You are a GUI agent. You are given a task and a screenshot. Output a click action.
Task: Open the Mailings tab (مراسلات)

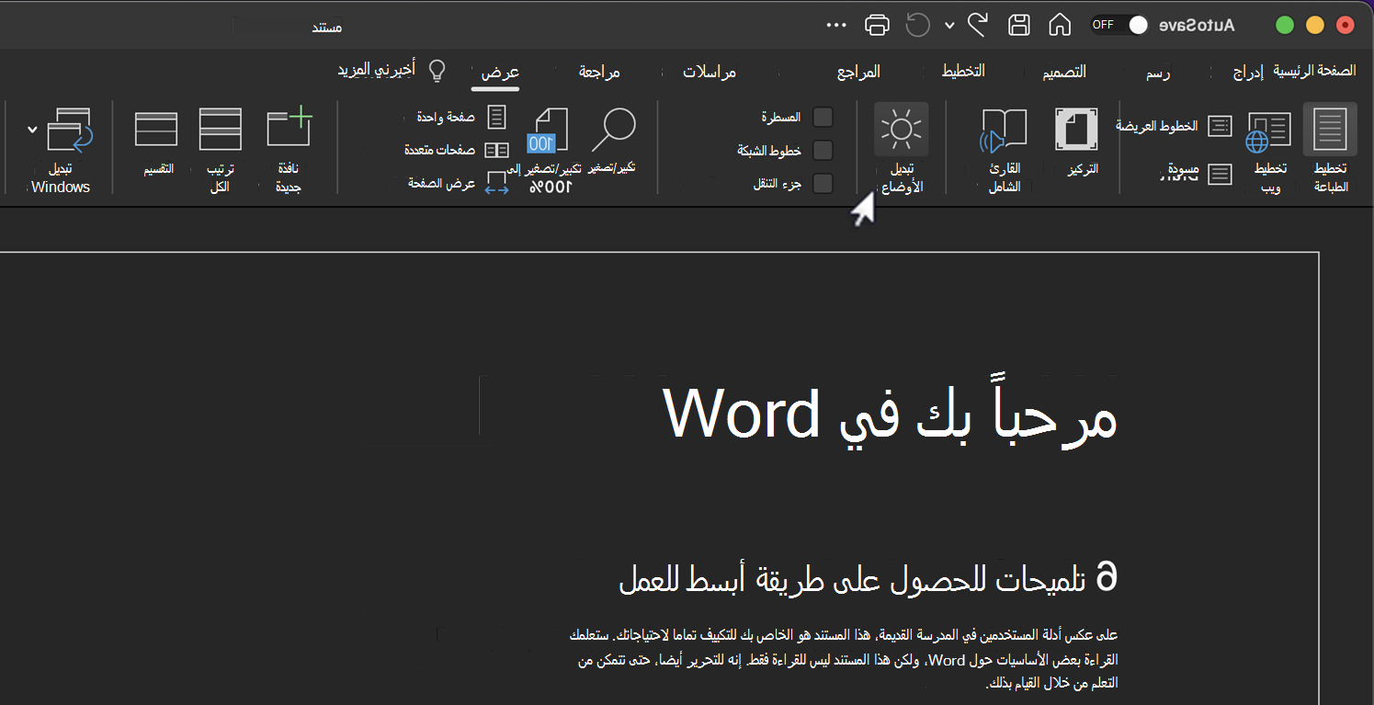[x=709, y=72]
